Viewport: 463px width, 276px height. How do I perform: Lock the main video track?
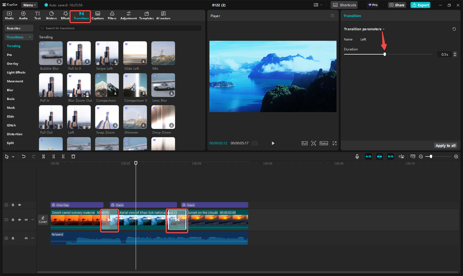pyautogui.click(x=13, y=220)
